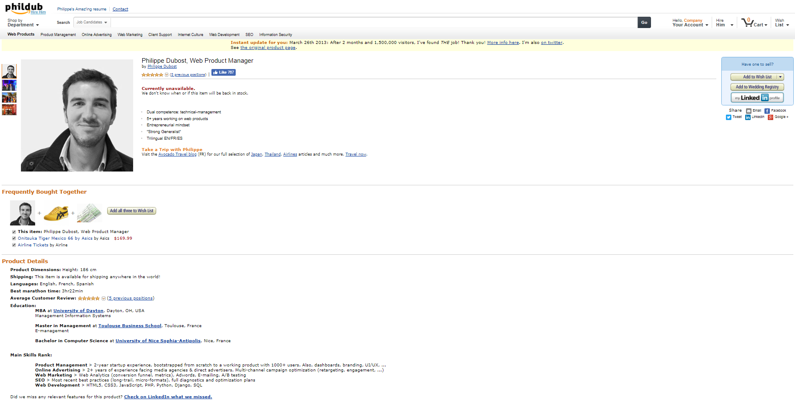The image size is (795, 402).
Task: Select the third group photo thumbnail
Action: (x=9, y=97)
